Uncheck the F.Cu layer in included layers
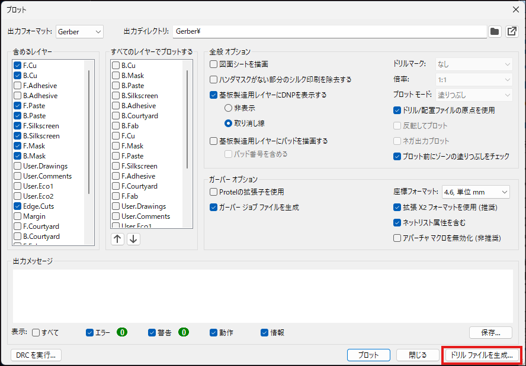The width and height of the screenshot is (526, 366). point(18,66)
